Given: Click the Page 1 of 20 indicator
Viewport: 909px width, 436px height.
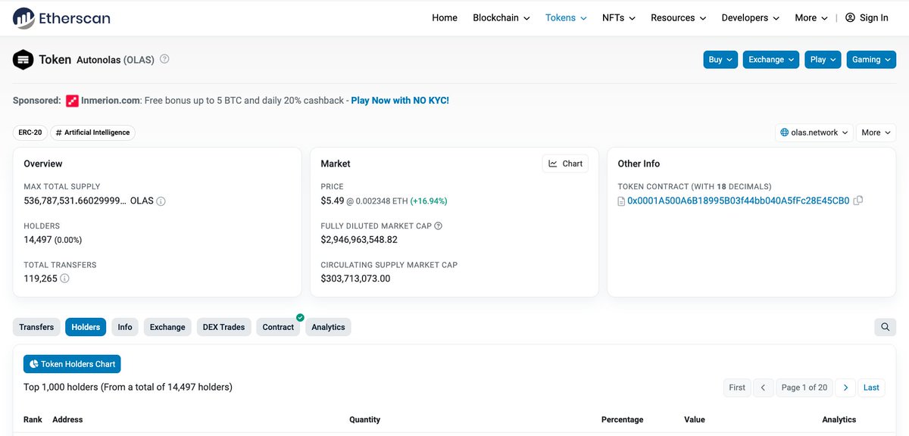Looking at the screenshot, I should [804, 388].
